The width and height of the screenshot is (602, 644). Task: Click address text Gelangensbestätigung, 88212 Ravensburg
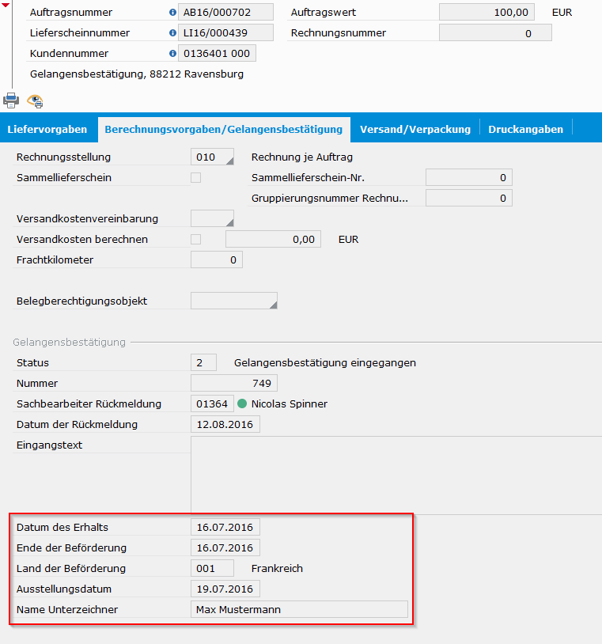[x=137, y=74]
